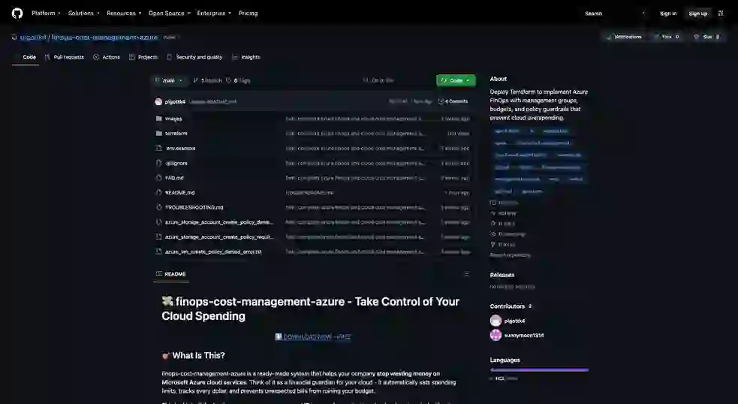Open the appearance settings icon beside Sign up
The width and height of the screenshot is (738, 404).
(721, 14)
